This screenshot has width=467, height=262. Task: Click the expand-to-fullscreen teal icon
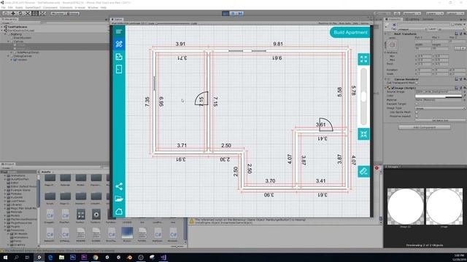(x=363, y=59)
